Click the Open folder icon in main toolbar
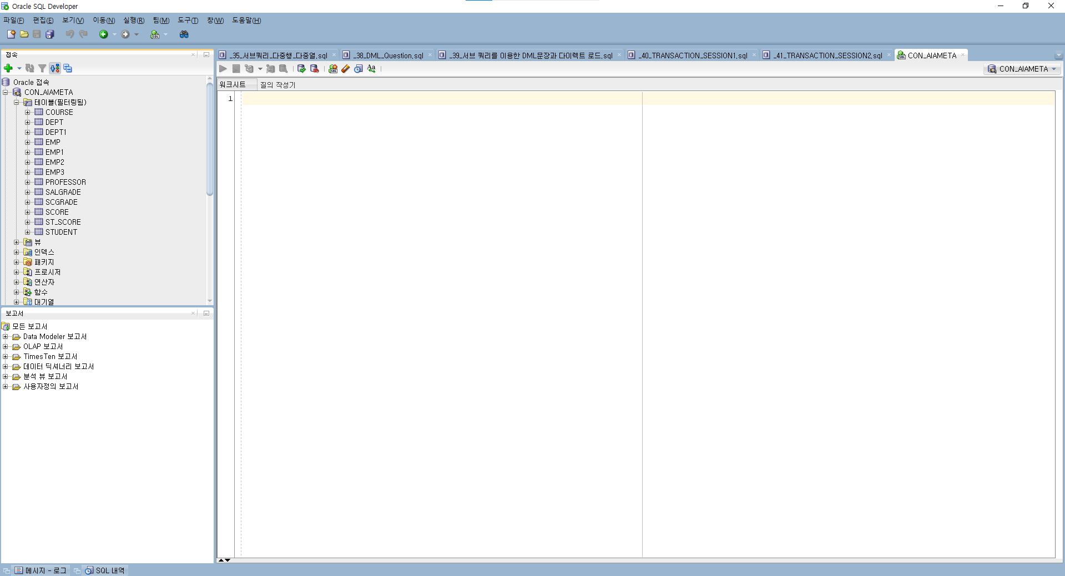Image resolution: width=1065 pixels, height=576 pixels. (24, 34)
